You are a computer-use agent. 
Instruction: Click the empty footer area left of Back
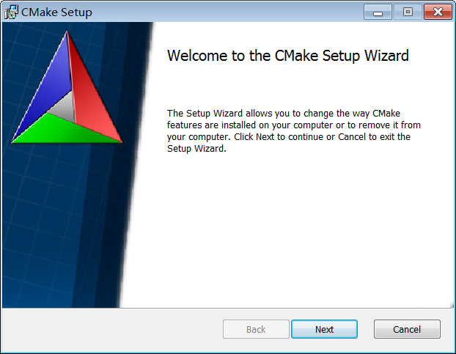pyautogui.click(x=112, y=329)
